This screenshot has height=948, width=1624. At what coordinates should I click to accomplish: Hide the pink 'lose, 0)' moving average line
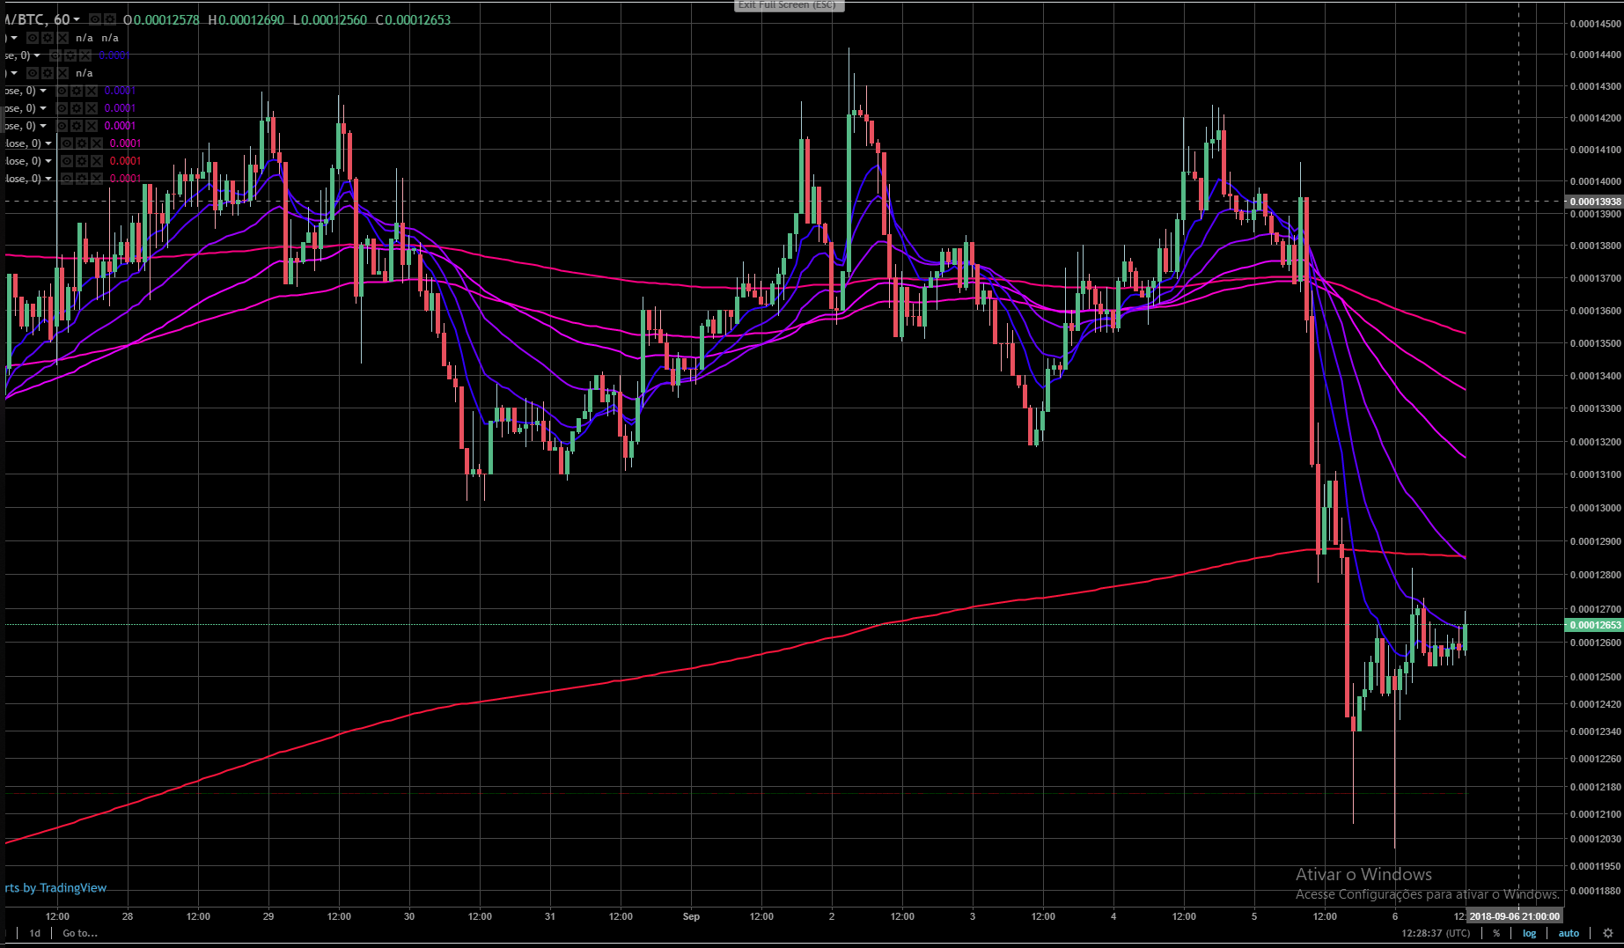[67, 143]
